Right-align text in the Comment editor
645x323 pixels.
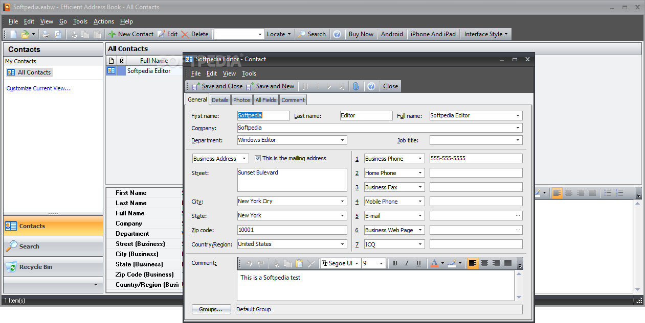[496, 263]
